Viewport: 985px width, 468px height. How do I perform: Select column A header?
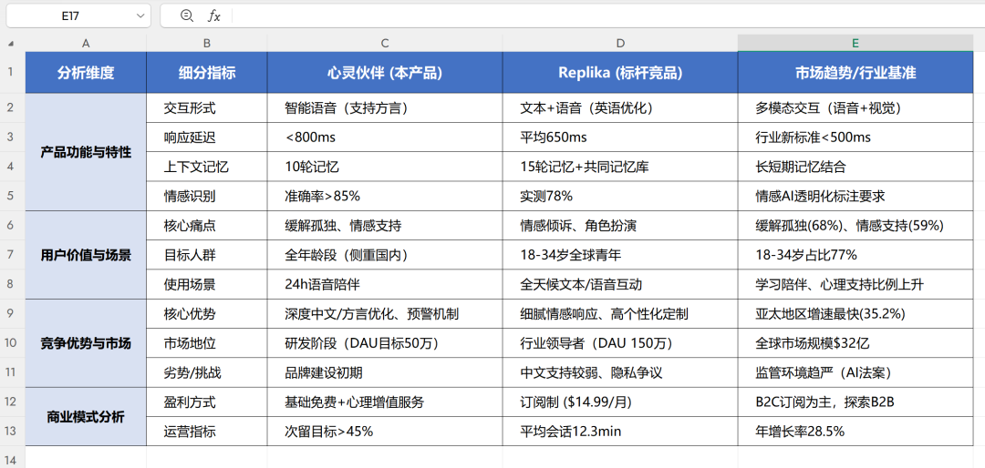86,43
